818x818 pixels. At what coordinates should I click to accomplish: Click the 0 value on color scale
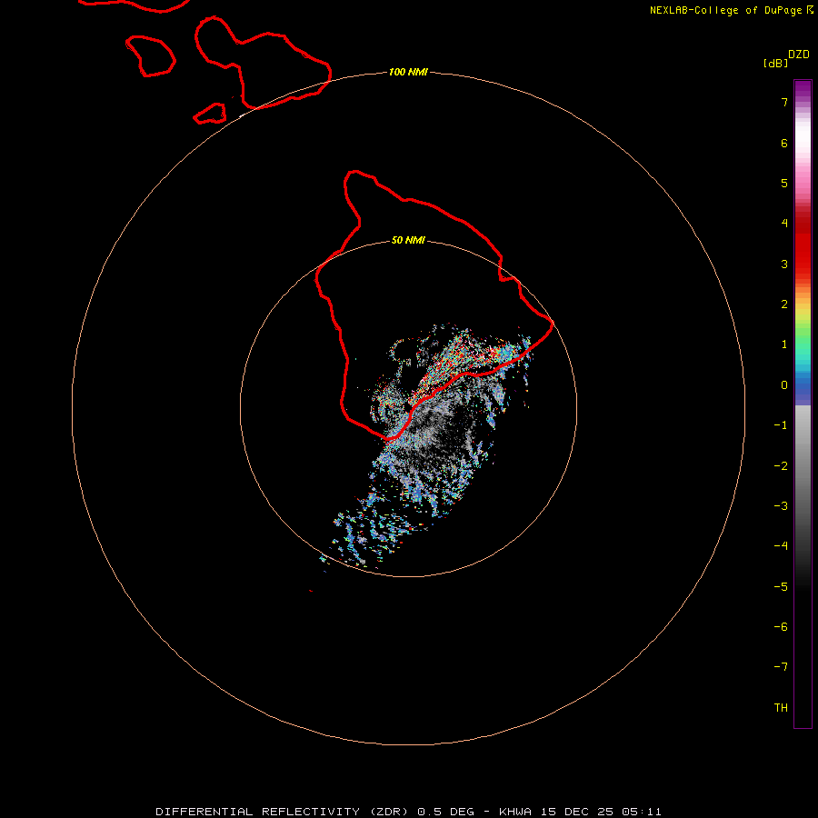pos(784,385)
